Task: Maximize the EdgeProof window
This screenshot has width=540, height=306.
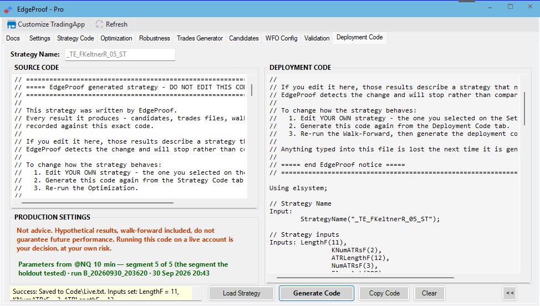Action: tap(511, 7)
